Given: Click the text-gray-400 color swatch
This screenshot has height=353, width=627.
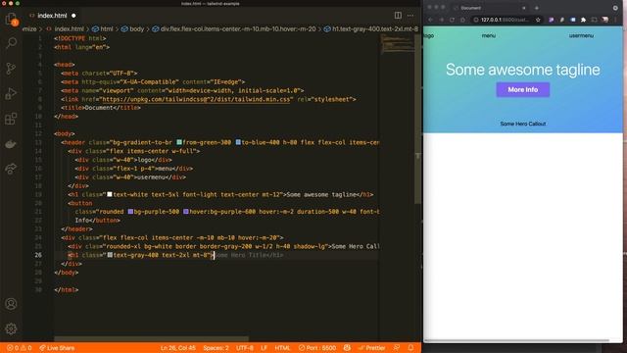Looking at the screenshot, I should pyautogui.click(x=110, y=255).
